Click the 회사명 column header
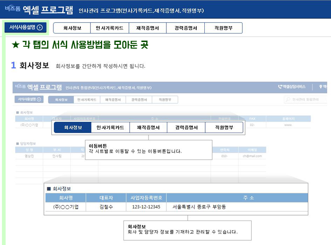 point(66,198)
